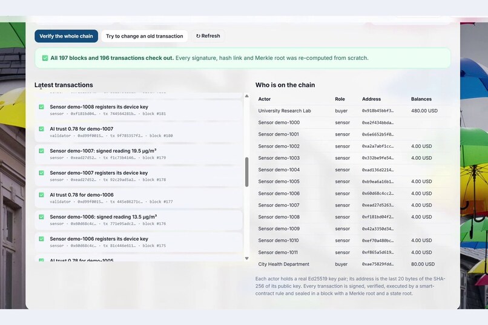Select Sensor demo-1009 in actor table
This screenshot has width=488, height=325.
click(x=353, y=229)
